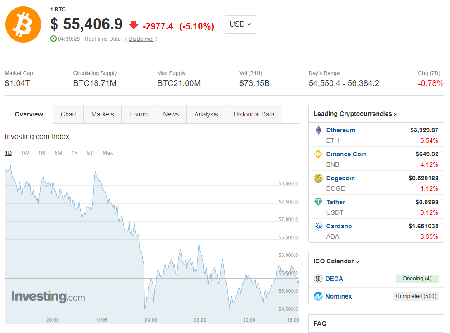Click the Completed (500) status badge
450x333 pixels.
416,296
